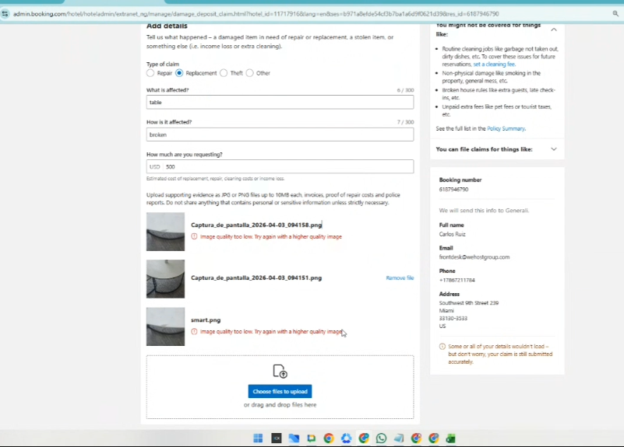Click booking number 6187946790
This screenshot has width=624, height=447.
(x=453, y=190)
